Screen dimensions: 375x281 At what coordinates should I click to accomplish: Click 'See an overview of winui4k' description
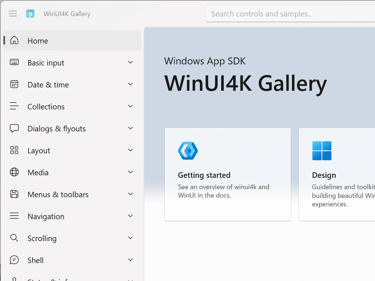point(224,191)
